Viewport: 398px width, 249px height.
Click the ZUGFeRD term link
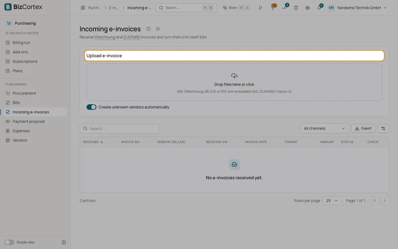(x=132, y=37)
